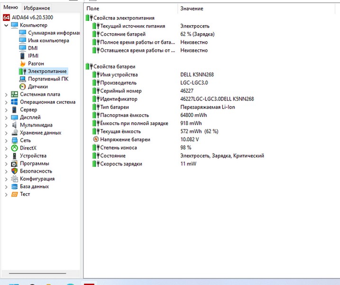Select the Портативный ПК tree item
340x285 pixels.
[48, 79]
